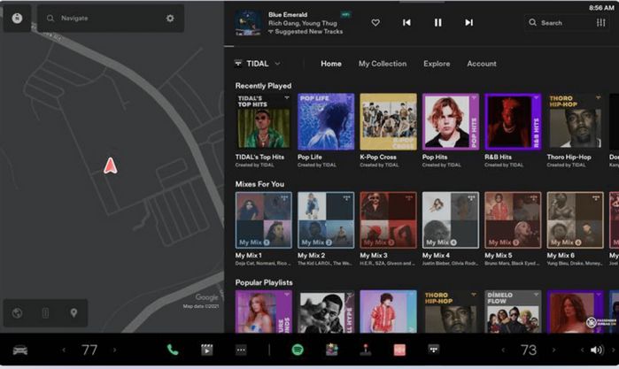Tap the compass orientation icon on the map
This screenshot has width=619, height=369.
pos(17,19)
